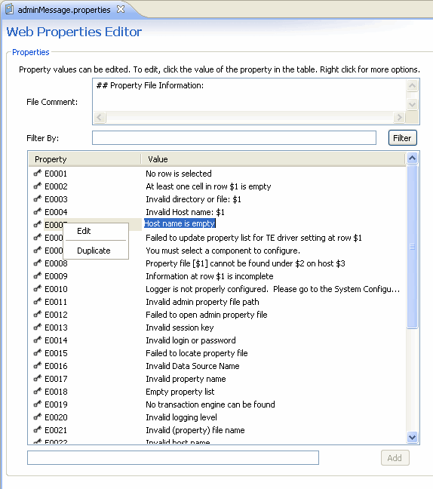Select value 'Invalid property name'
The height and width of the screenshot is (489, 433).
186,379
